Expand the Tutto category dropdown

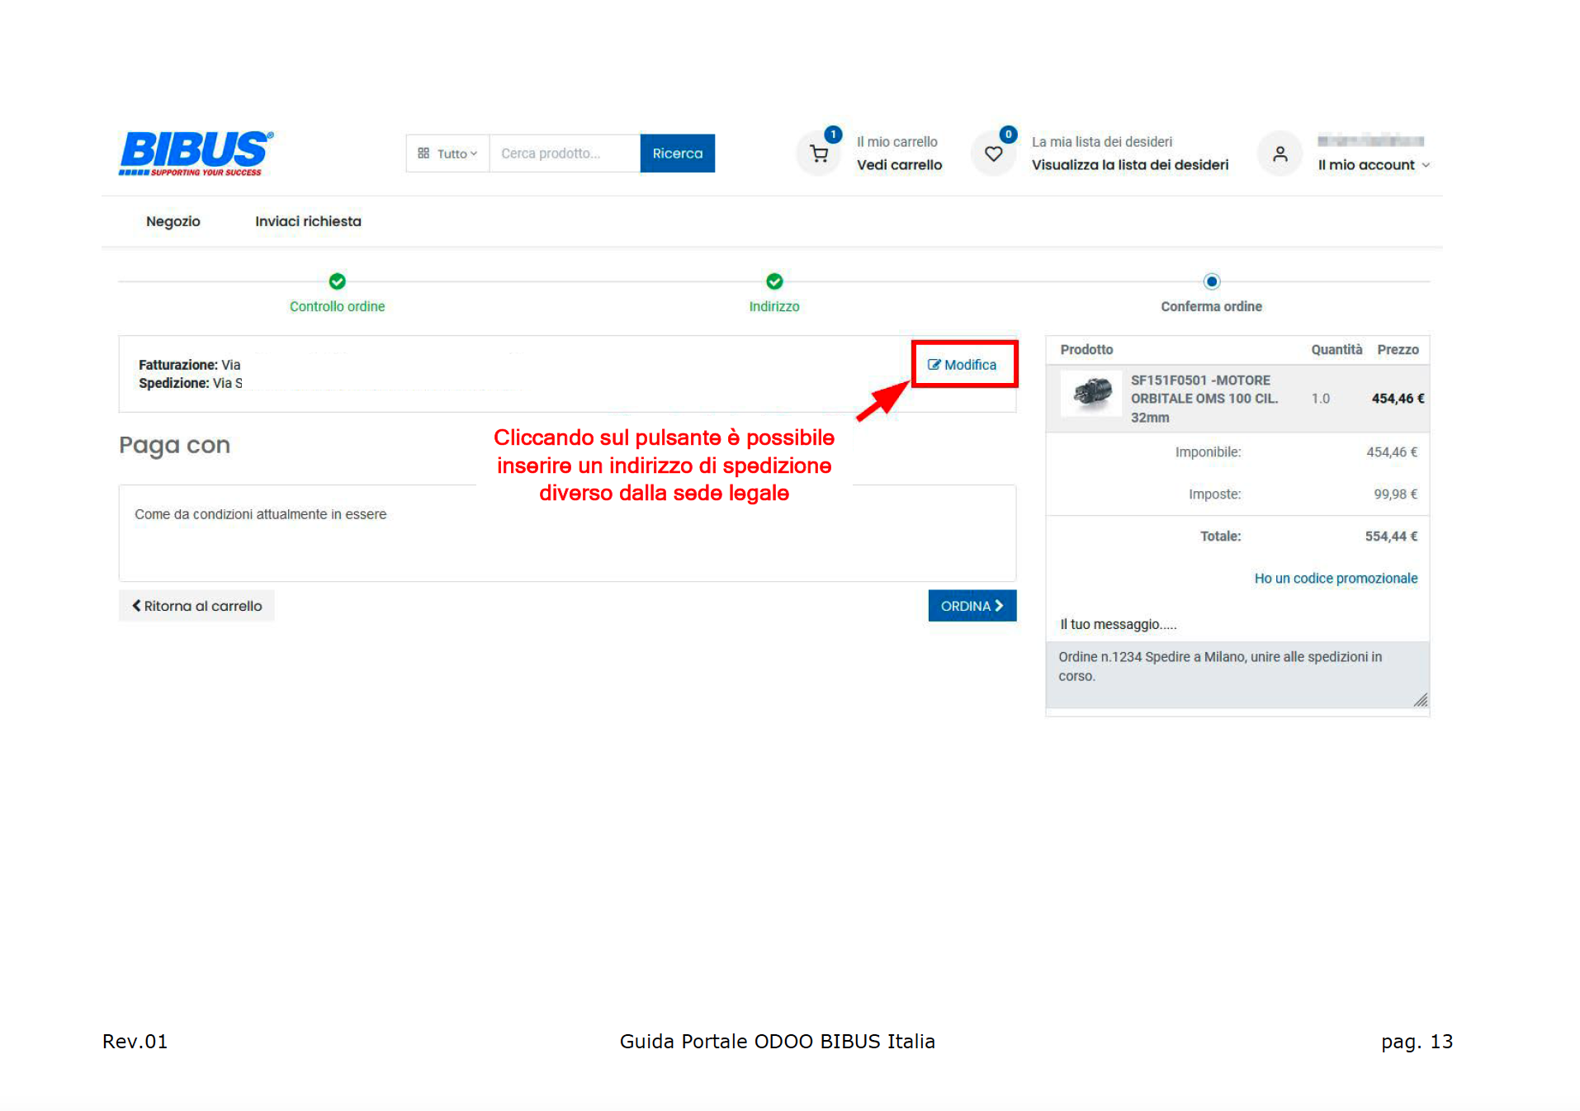(x=447, y=154)
